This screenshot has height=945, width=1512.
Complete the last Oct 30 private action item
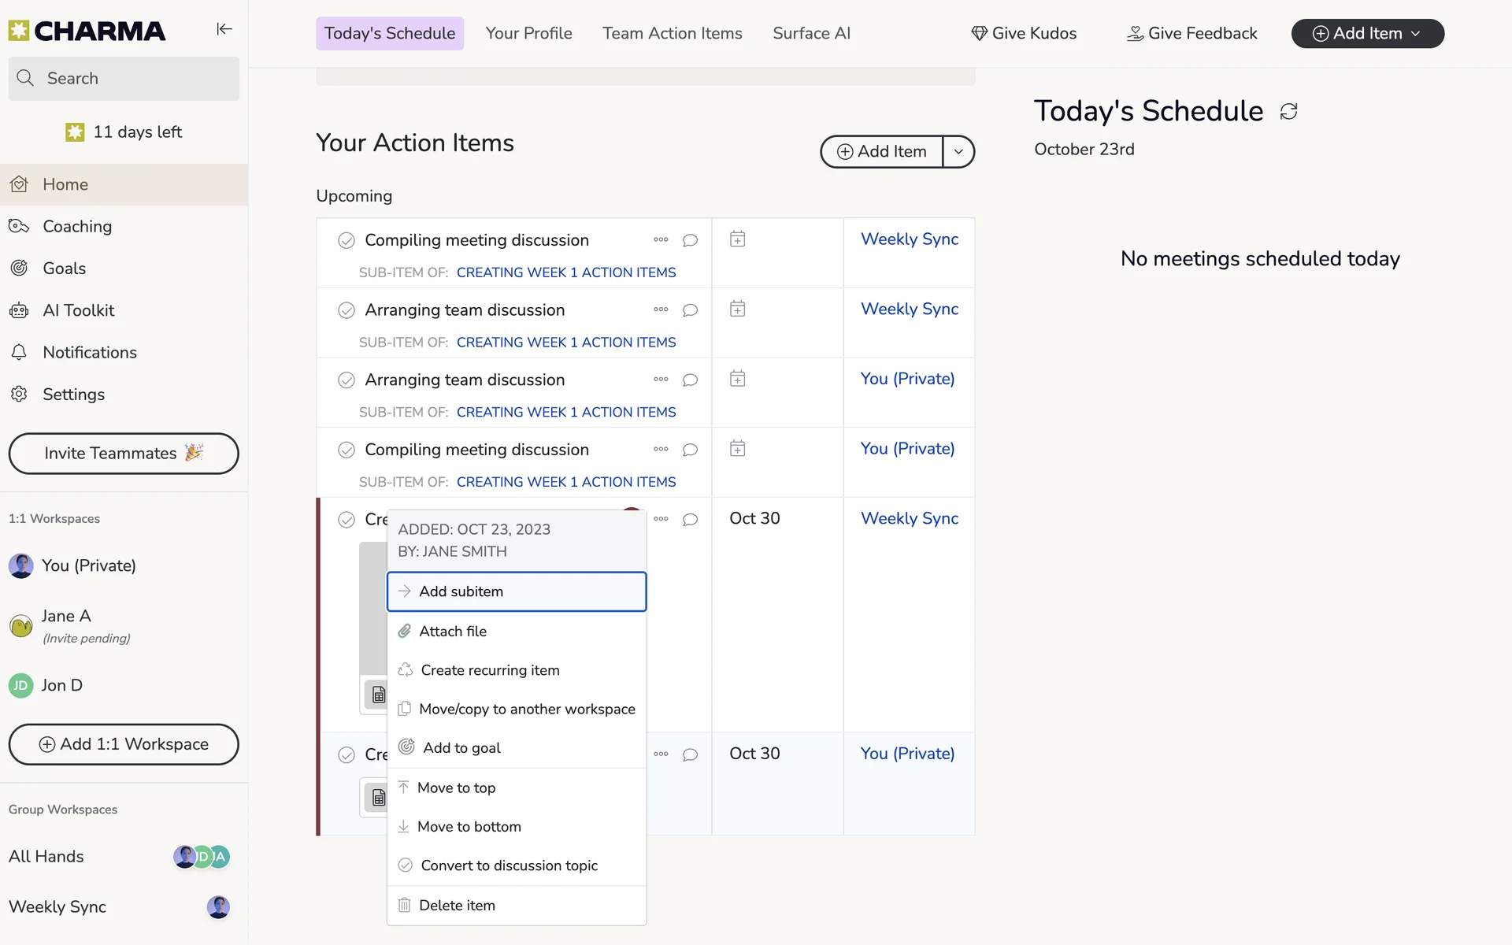coord(346,754)
